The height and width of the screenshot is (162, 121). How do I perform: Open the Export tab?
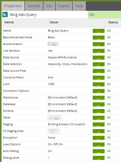coord(64,6)
